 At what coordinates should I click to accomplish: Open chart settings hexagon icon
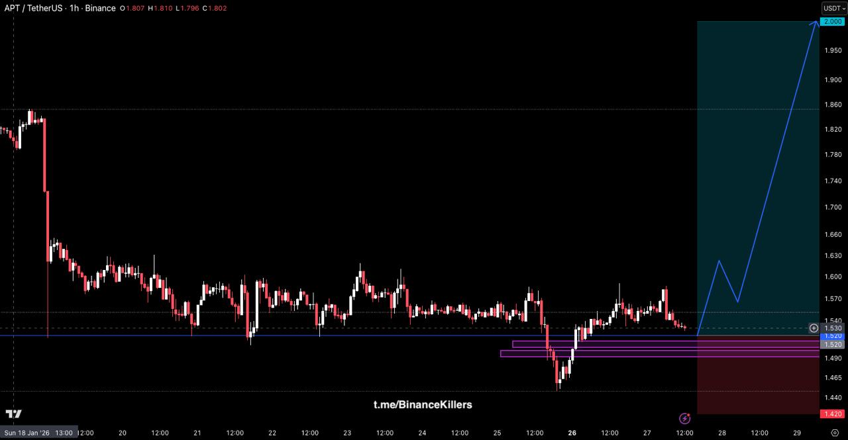pyautogui.click(x=834, y=433)
